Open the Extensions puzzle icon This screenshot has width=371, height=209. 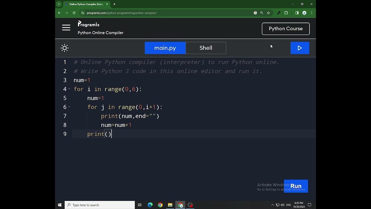coord(286,13)
